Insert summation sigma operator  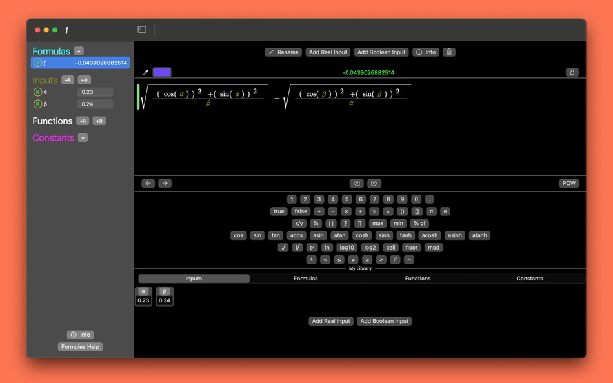coord(345,224)
